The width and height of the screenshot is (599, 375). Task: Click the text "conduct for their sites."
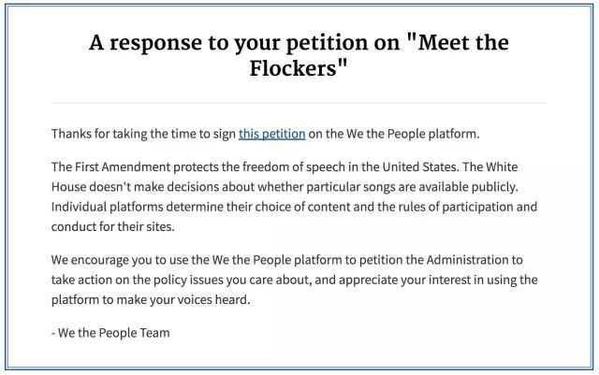[x=113, y=227]
